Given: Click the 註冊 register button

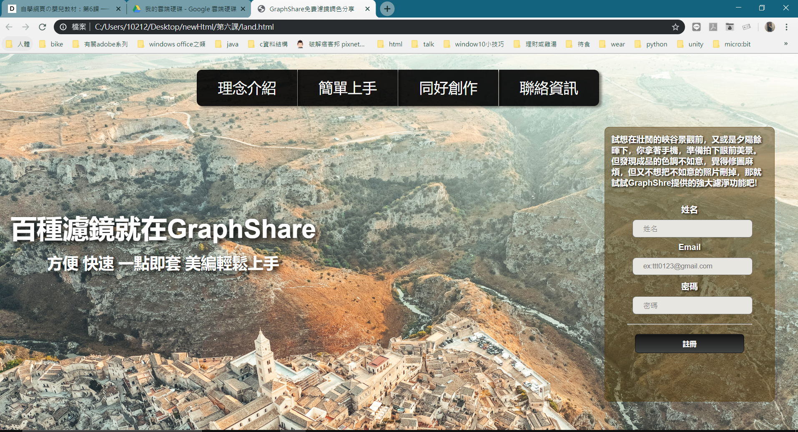Looking at the screenshot, I should [689, 344].
